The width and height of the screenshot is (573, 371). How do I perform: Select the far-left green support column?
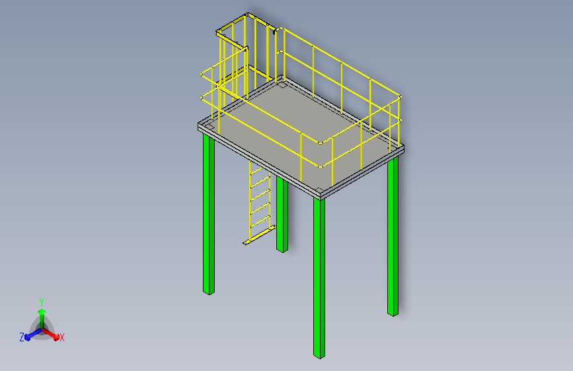209,215
